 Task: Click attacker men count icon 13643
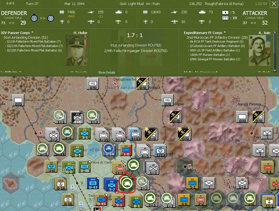(x=145, y=12)
